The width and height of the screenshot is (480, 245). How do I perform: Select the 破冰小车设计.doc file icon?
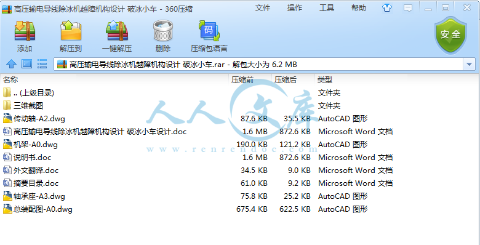pos(7,131)
